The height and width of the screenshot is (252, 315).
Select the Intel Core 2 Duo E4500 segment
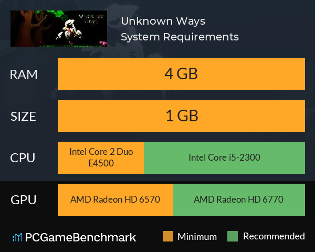(101, 157)
